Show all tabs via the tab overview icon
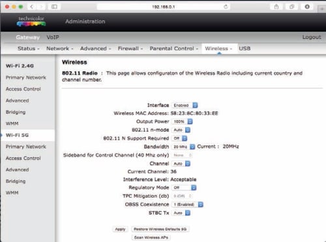 (x=291, y=7)
